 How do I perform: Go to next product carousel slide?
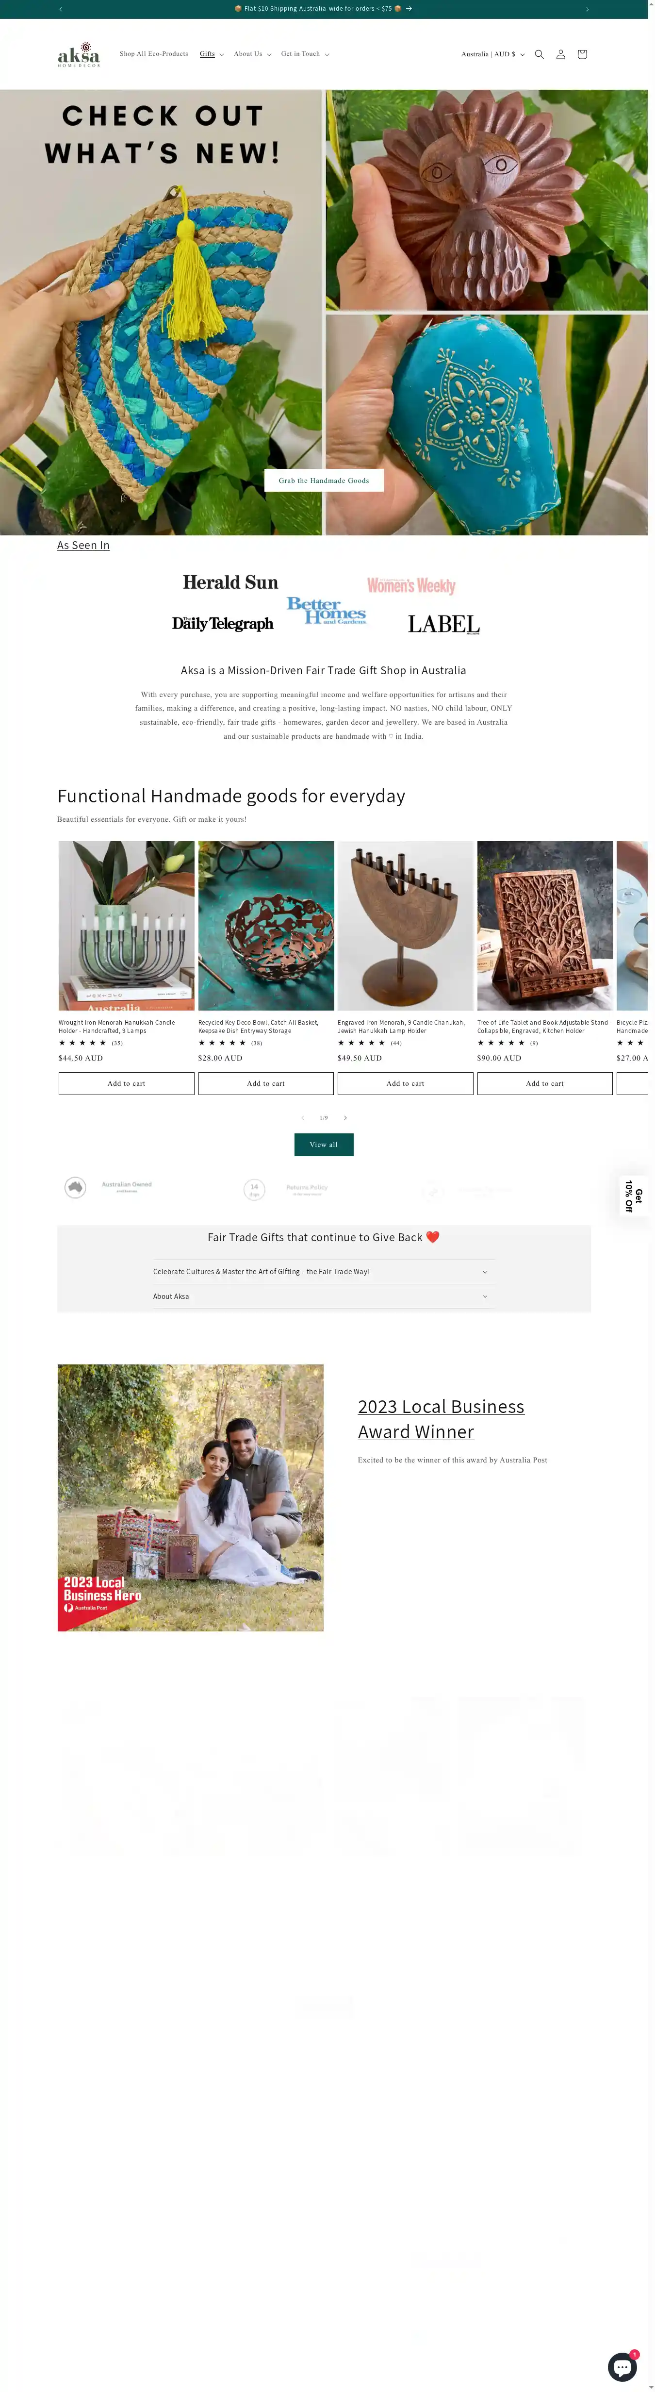point(345,1118)
